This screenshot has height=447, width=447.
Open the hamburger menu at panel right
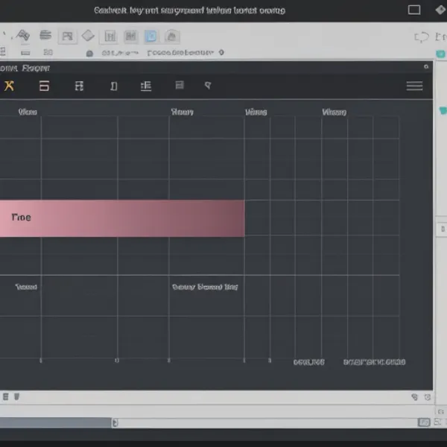414,86
